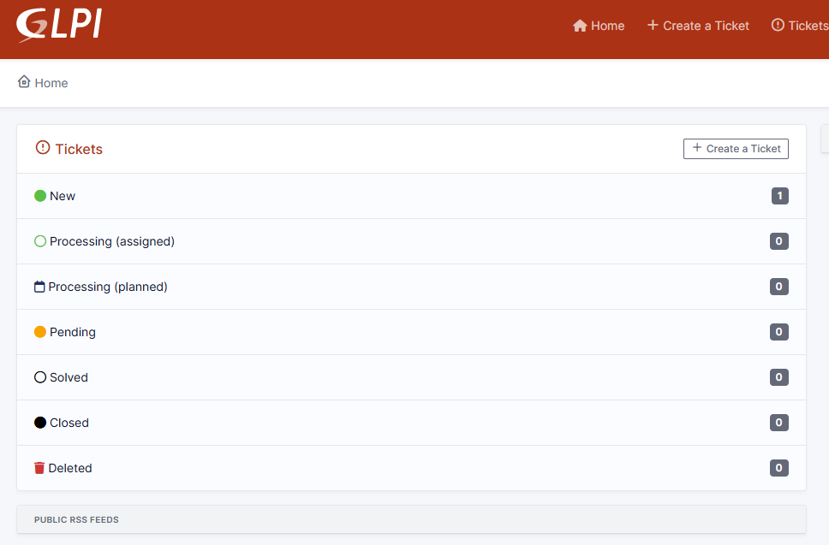Click the red Deleted trash icon
This screenshot has width=829, height=545.
click(39, 468)
